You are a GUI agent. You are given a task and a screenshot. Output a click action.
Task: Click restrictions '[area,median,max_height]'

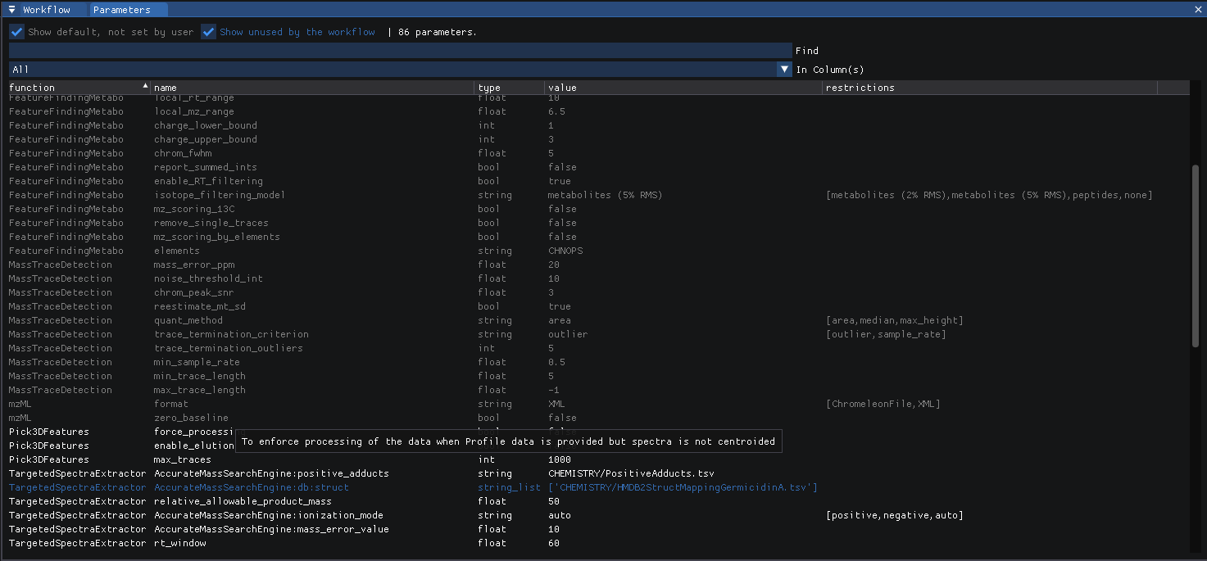895,320
